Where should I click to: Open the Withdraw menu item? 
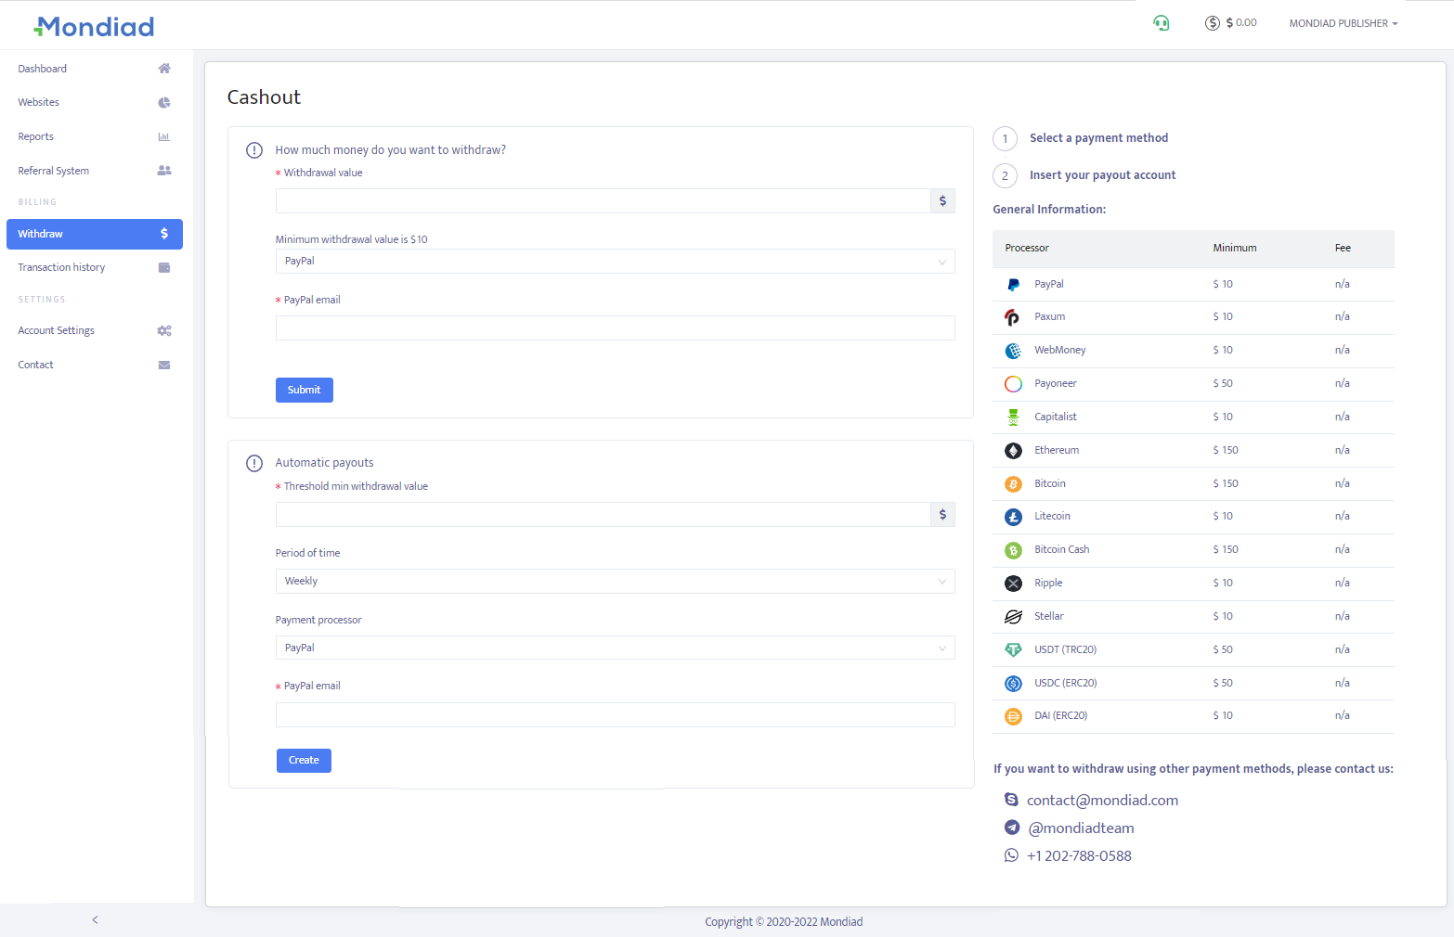[x=94, y=235]
